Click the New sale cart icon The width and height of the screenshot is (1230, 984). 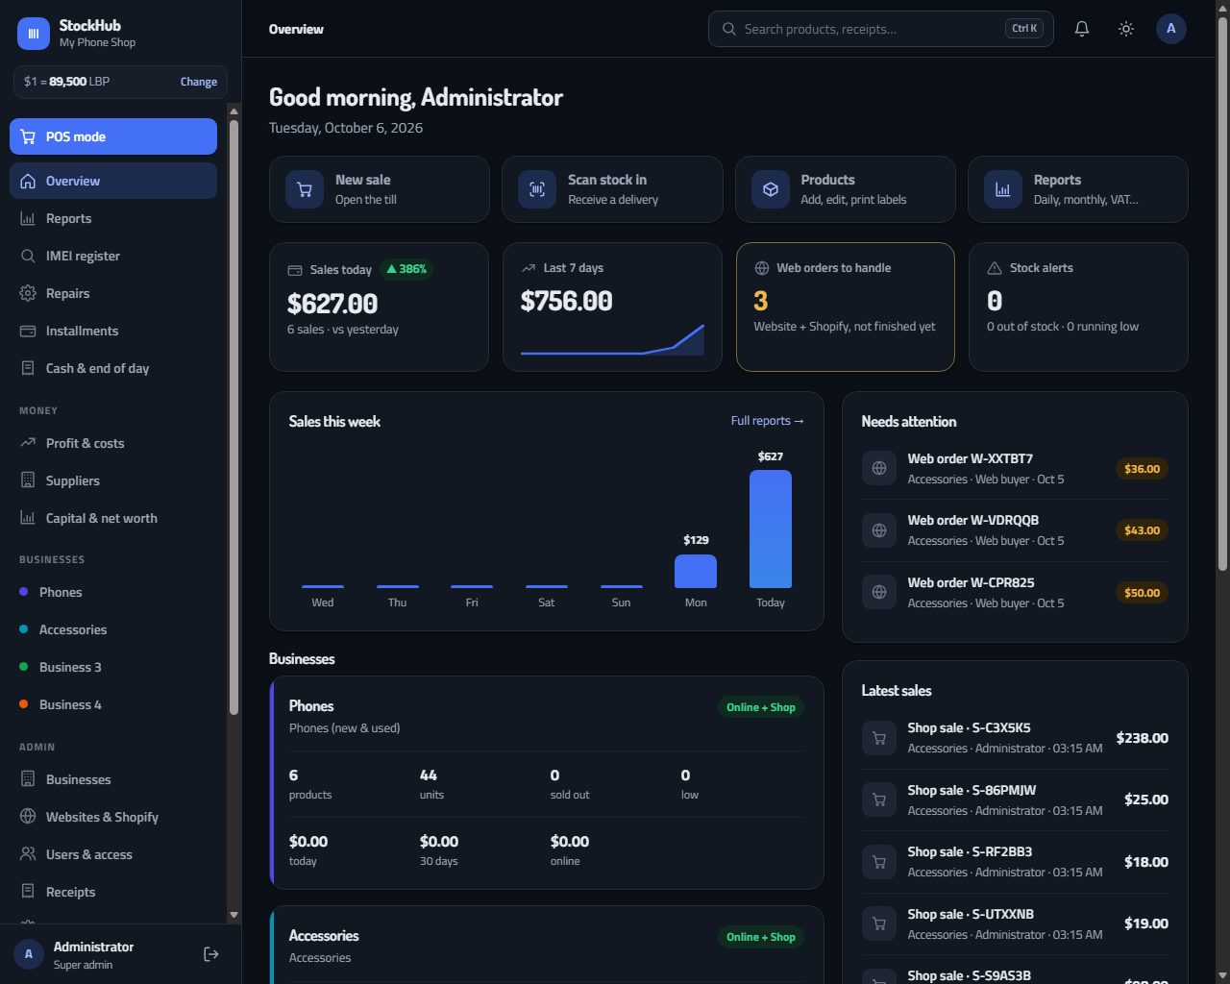click(x=305, y=189)
